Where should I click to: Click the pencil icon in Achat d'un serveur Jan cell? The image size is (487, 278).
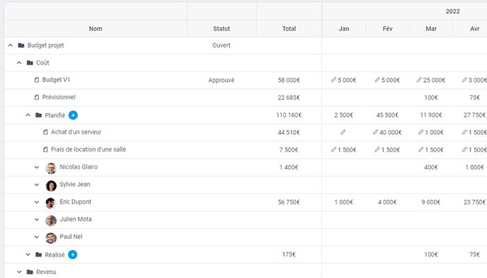tap(343, 132)
